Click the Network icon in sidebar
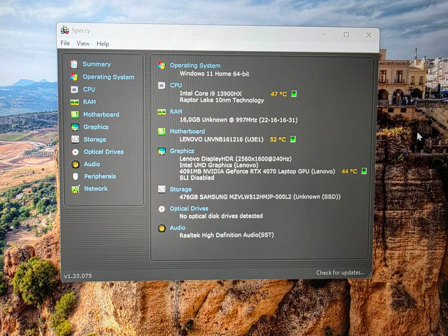 pos(76,189)
